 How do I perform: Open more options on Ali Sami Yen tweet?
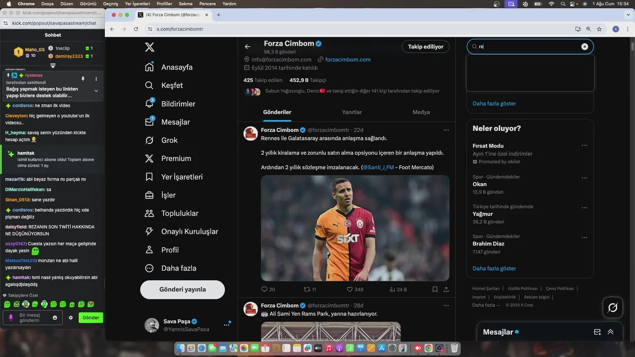pos(446,305)
